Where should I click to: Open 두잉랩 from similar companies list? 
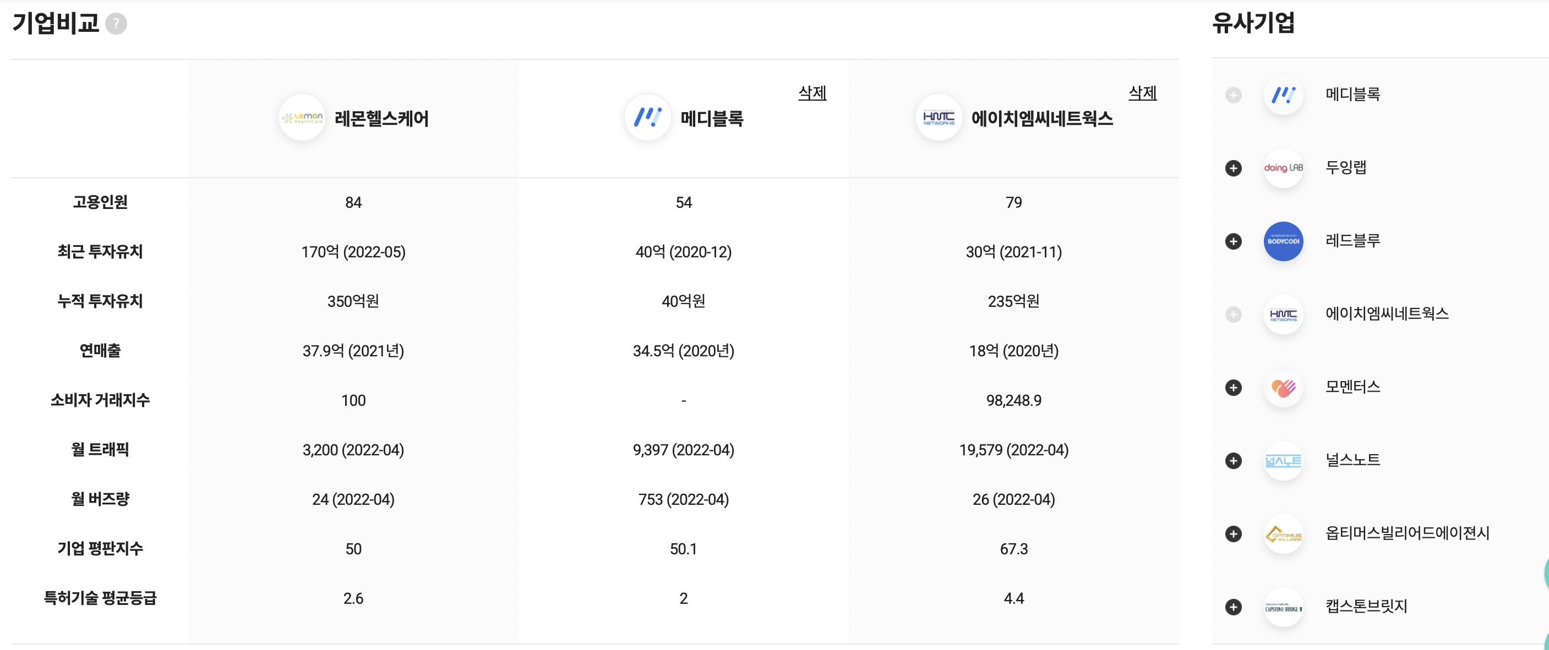pyautogui.click(x=1346, y=168)
